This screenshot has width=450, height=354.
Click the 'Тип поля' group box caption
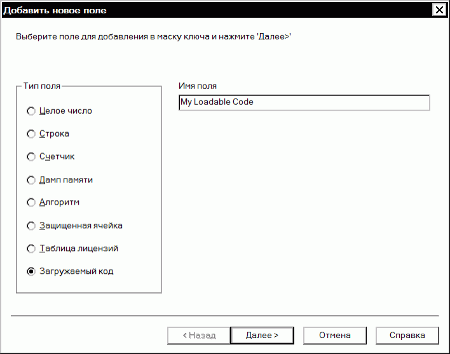click(x=42, y=86)
